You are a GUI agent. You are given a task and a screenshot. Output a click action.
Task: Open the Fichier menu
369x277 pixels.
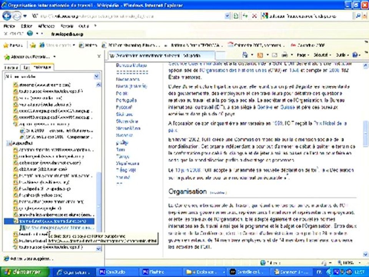coord(9,26)
